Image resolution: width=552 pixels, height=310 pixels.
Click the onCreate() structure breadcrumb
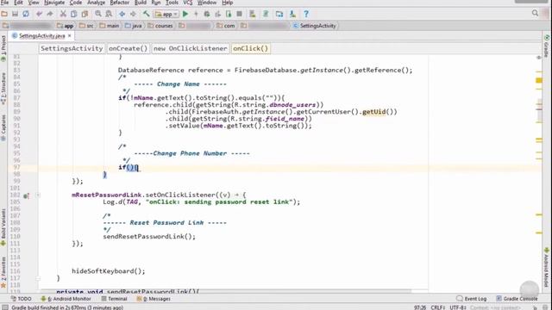coord(128,48)
